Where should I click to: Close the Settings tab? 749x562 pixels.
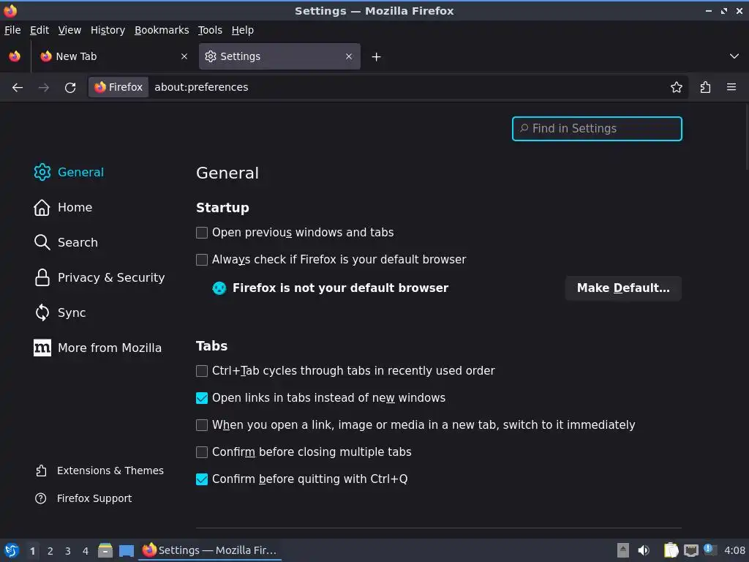349,56
